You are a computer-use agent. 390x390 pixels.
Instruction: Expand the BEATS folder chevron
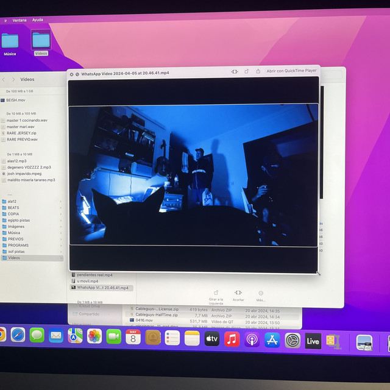[61, 208]
